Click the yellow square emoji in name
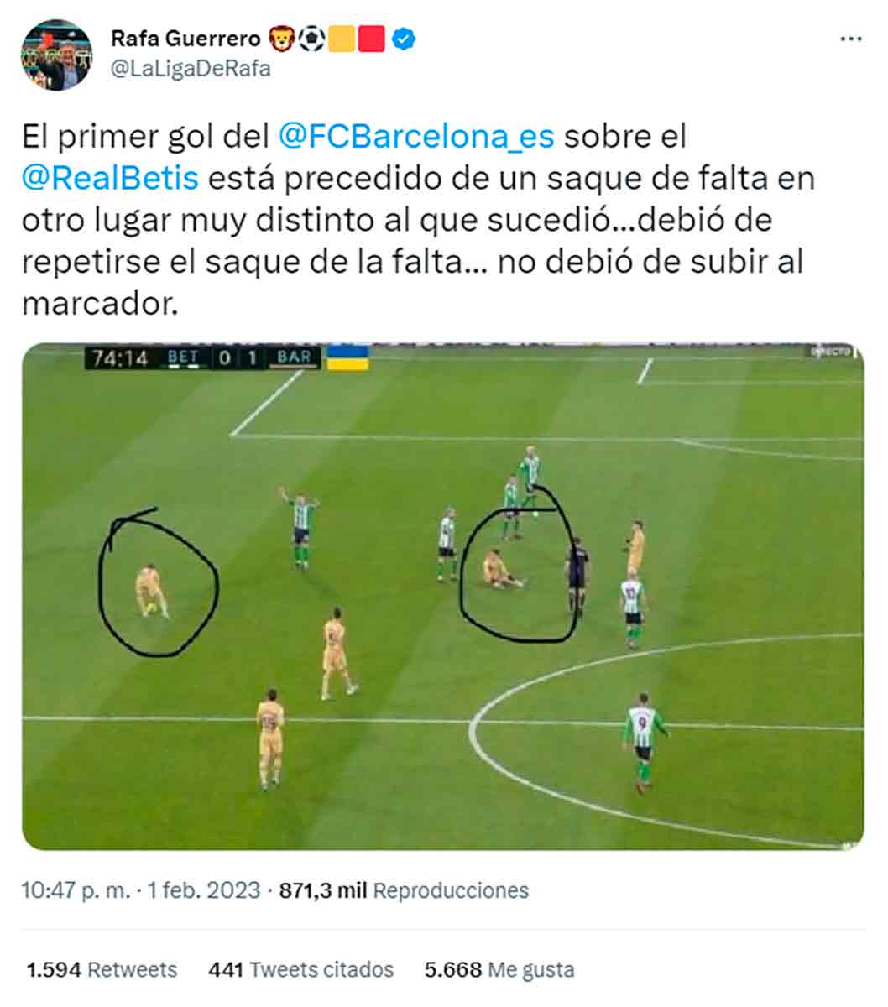888x1007 pixels. coord(342,39)
